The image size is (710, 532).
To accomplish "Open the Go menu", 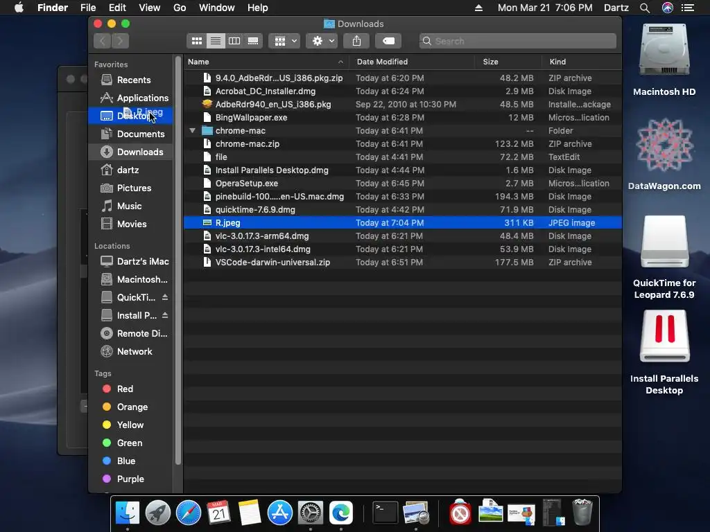I will [180, 8].
